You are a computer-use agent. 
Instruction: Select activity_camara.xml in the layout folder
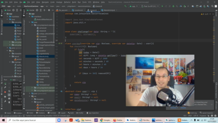click(45, 105)
